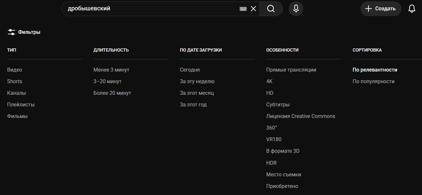422x195 pixels.
Task: Select the В формате 3D filter
Action: pyautogui.click(x=283, y=151)
